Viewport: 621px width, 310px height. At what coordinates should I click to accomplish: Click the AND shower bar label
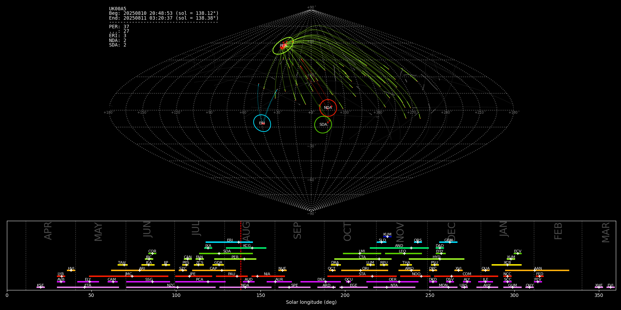point(399,246)
